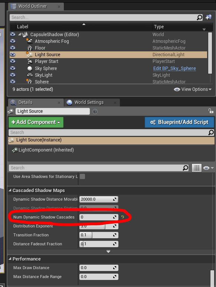Adjust the Distribution Exponent slider
The width and height of the screenshot is (216, 287).
pyautogui.click(x=99, y=226)
